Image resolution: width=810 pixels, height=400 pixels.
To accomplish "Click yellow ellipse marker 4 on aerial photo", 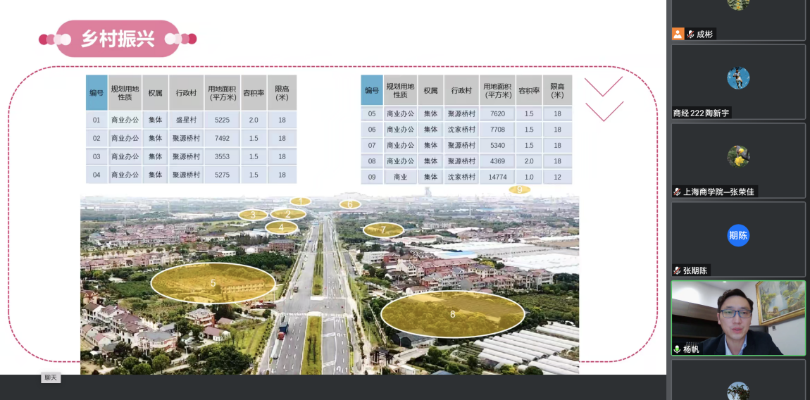I will tap(282, 227).
